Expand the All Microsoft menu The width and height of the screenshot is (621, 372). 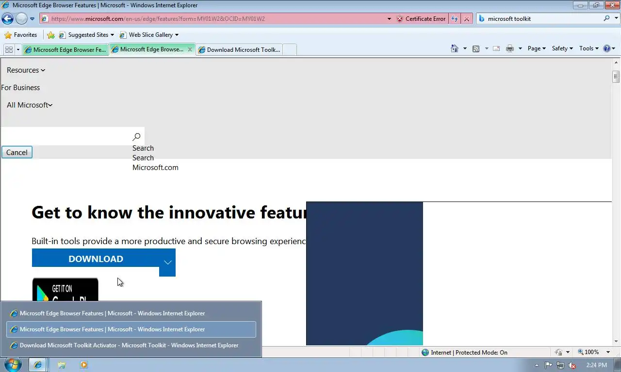[x=30, y=105]
